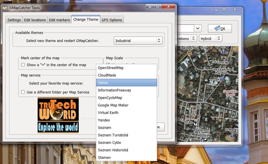The image size is (268, 164).
Task: Maximize the GMapCatcher Tools window
Action: (157, 7)
